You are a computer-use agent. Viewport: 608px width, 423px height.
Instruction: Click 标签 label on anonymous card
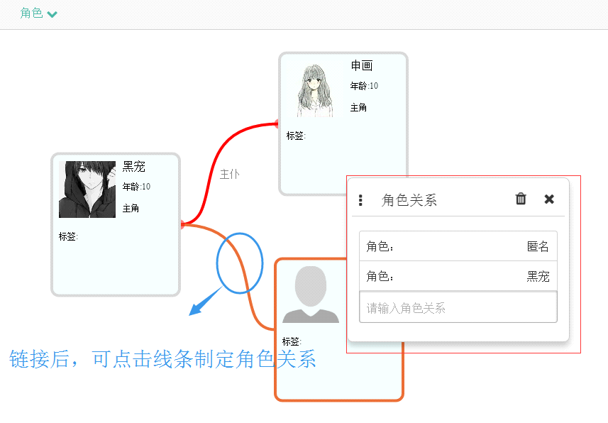point(292,341)
